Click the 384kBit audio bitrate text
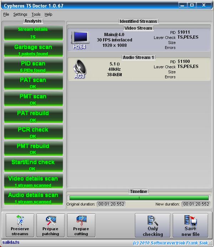Screen dimensions: 214x247 tap(114, 75)
